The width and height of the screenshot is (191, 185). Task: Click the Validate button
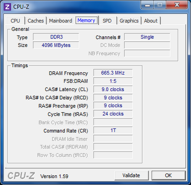click(x=131, y=175)
